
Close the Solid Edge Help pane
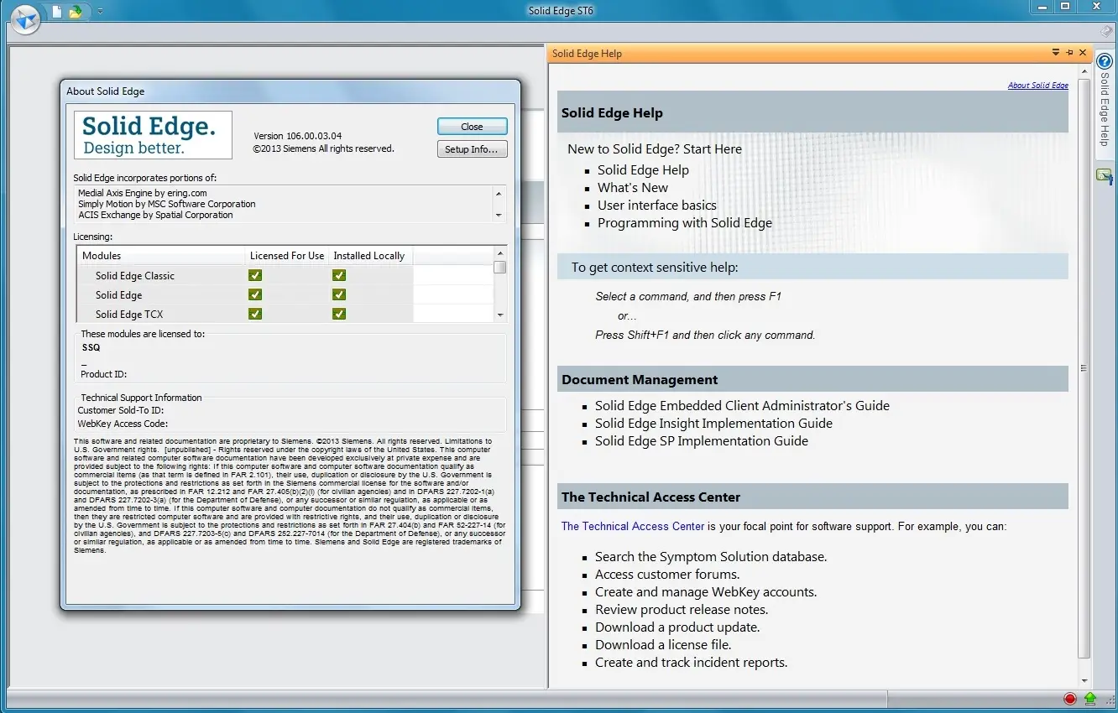[x=1083, y=53]
